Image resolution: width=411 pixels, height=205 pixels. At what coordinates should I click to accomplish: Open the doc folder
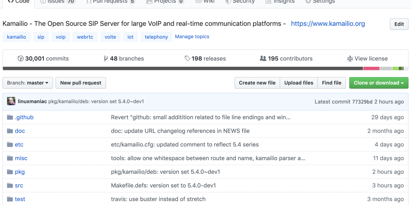point(20,131)
